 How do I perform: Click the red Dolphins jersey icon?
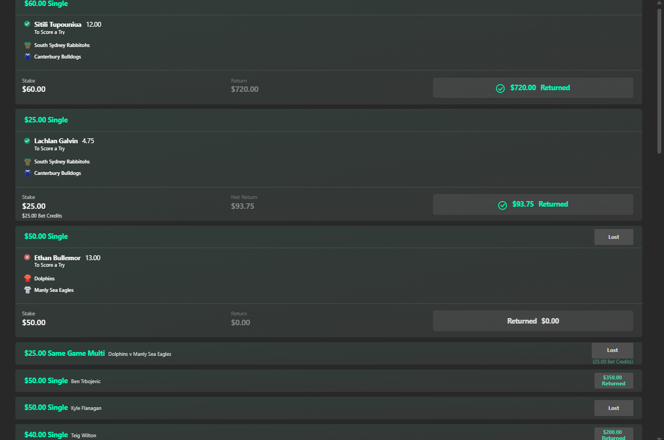click(x=27, y=278)
